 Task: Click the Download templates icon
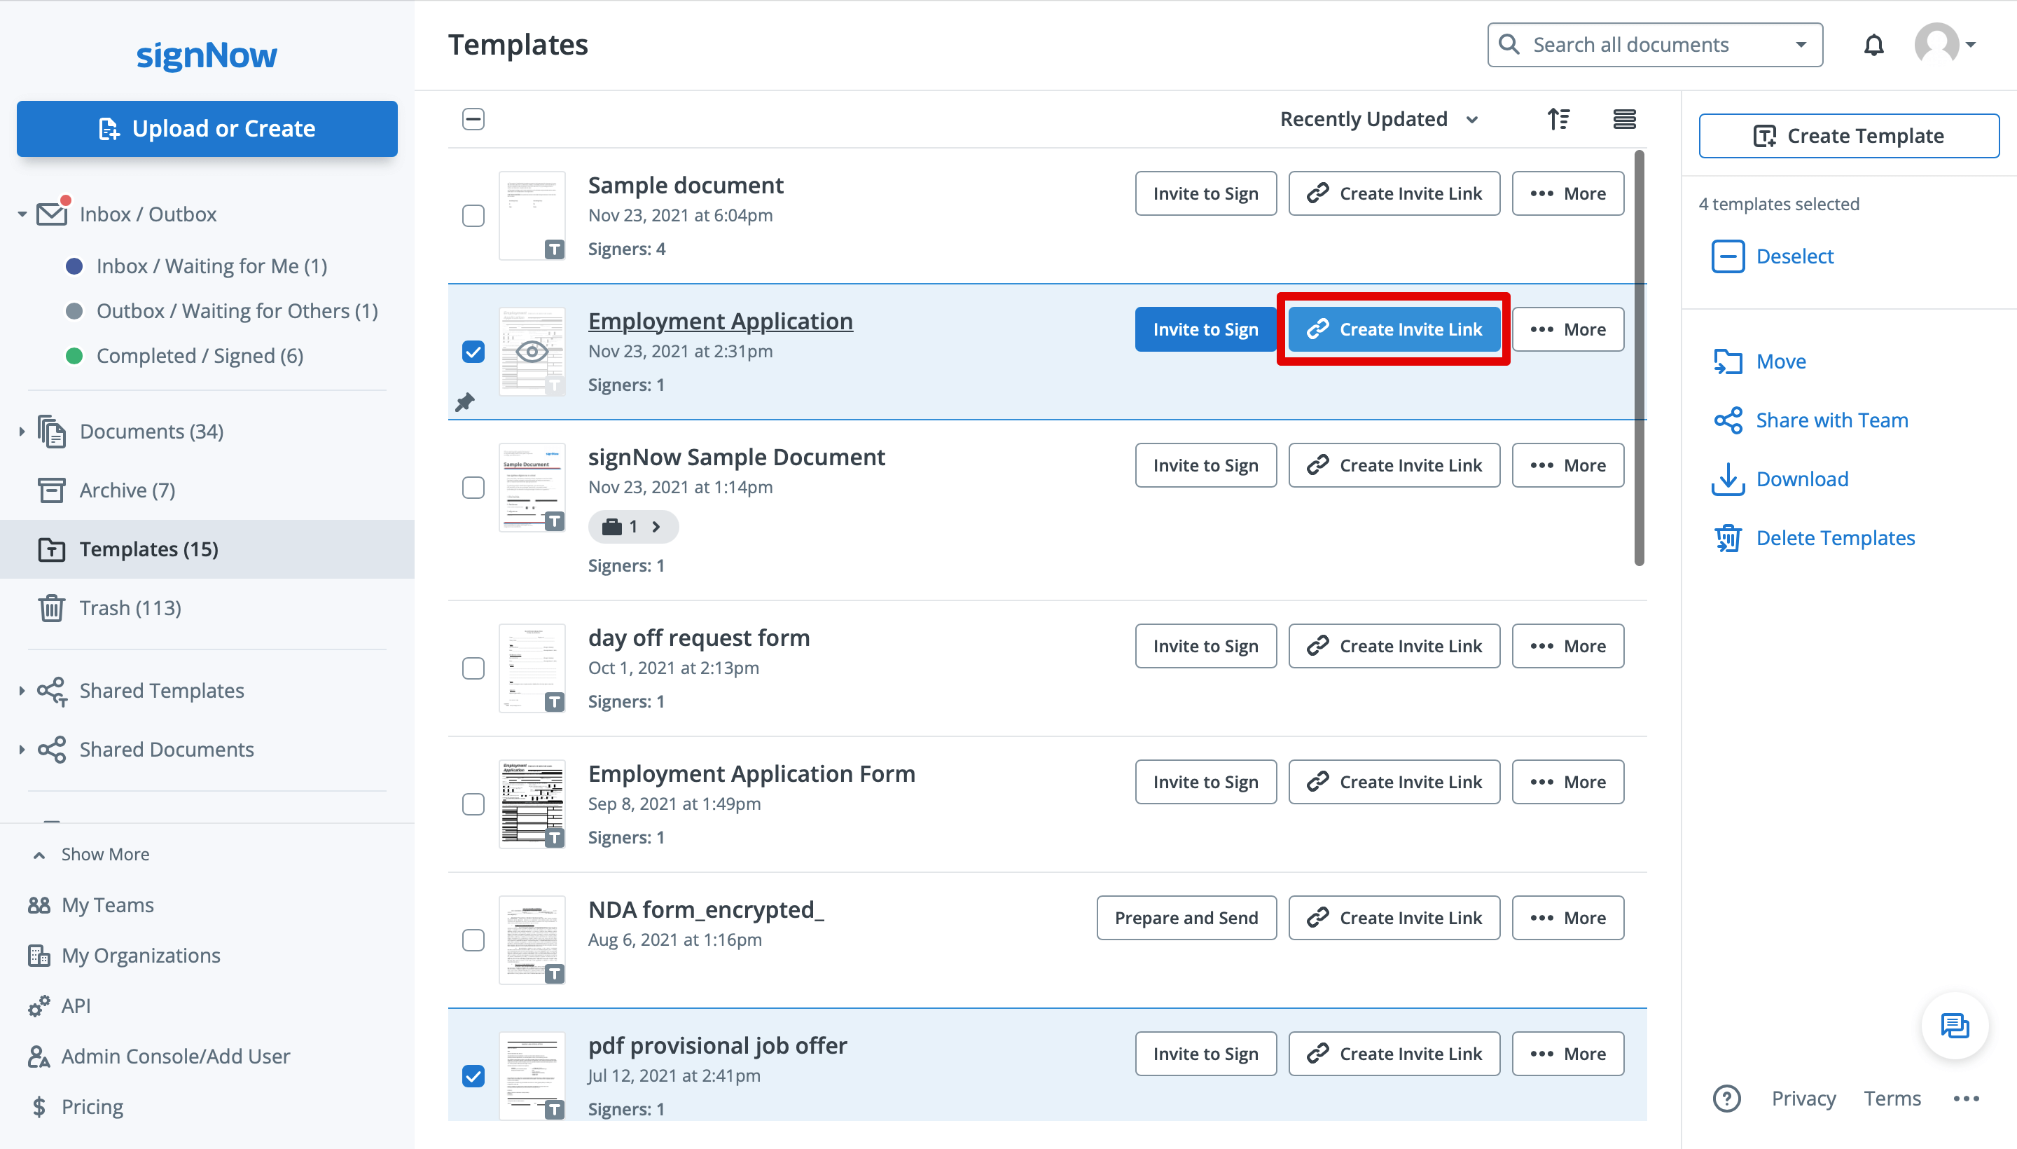point(1728,479)
